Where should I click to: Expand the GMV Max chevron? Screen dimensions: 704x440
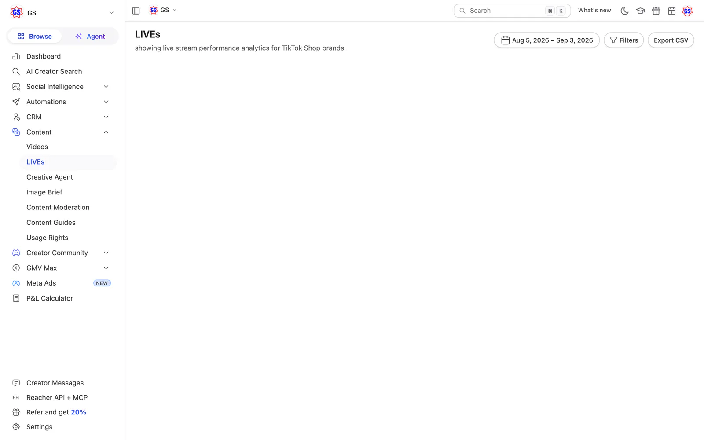click(x=106, y=268)
